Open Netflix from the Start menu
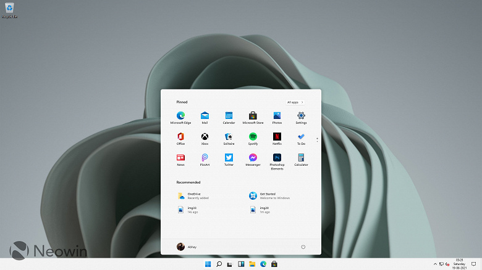 [277, 137]
